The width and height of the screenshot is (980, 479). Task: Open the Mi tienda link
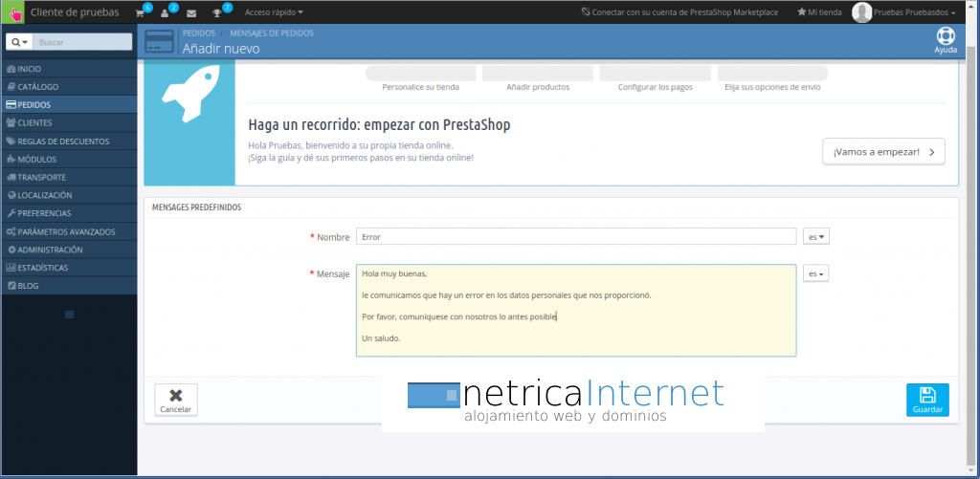click(819, 12)
